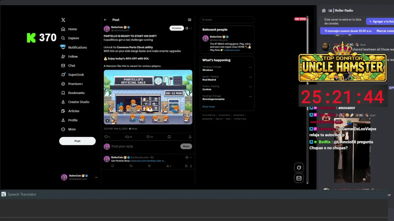Toggle reader view icon in Post header
394x221 pixels.
coord(190,20)
